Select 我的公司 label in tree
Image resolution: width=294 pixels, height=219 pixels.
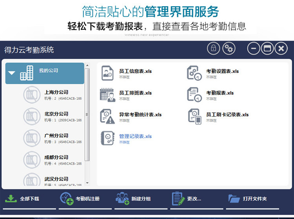click(49, 70)
